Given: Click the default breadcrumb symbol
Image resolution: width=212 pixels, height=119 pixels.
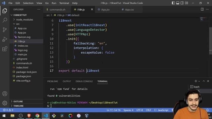Looking at the screenshot, I should click(x=74, y=15).
